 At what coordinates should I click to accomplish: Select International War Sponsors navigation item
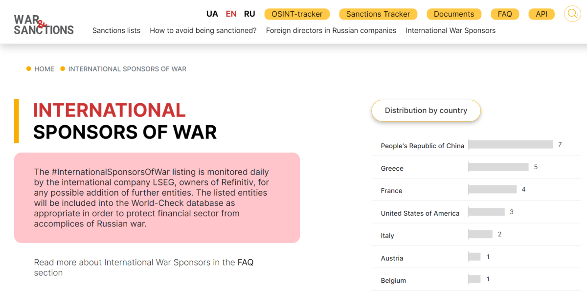pyautogui.click(x=450, y=30)
